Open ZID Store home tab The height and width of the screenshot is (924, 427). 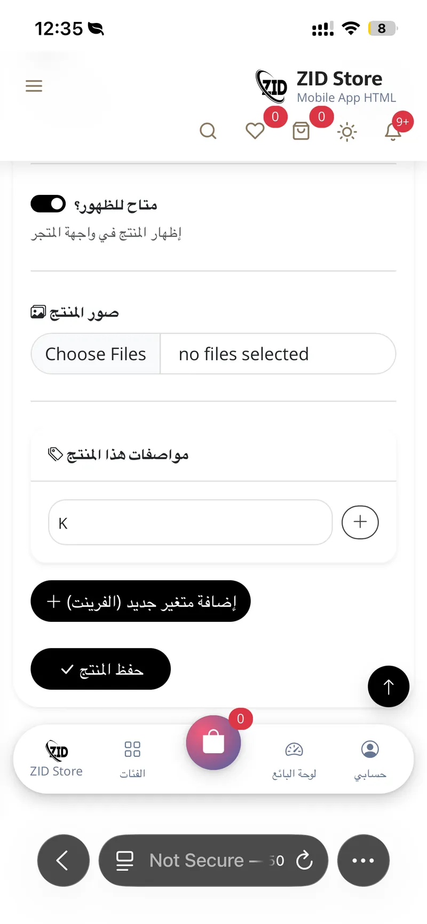pos(56,759)
